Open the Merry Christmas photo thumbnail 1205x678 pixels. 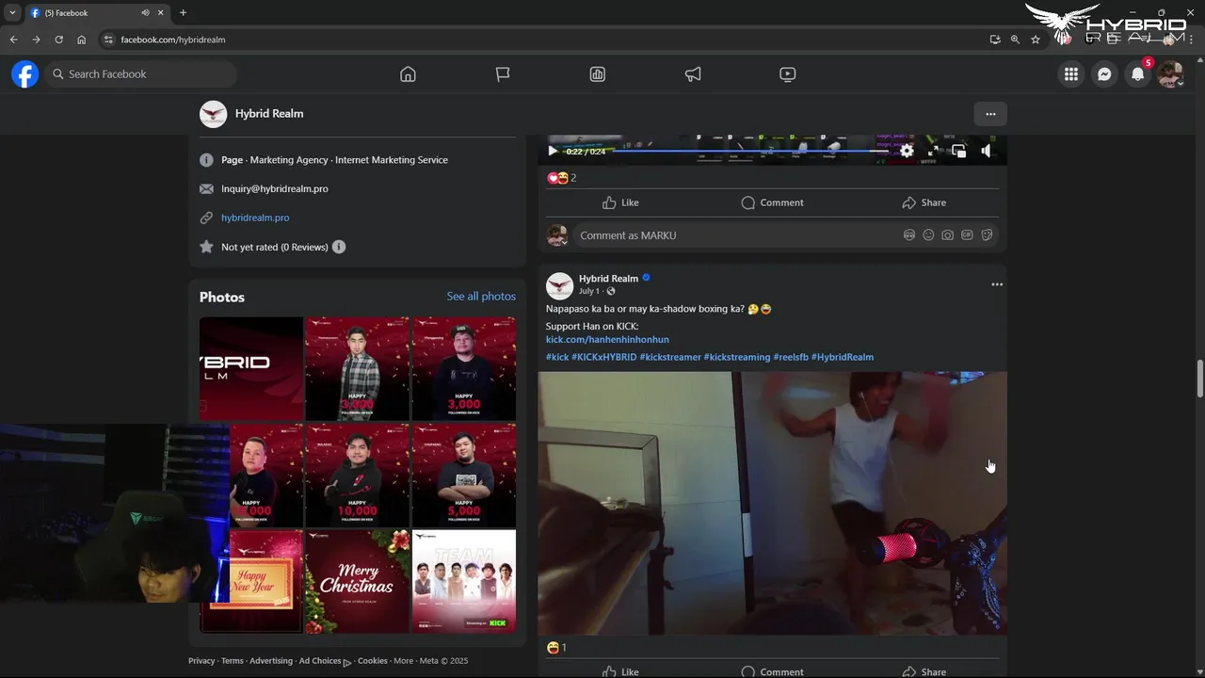pos(358,581)
